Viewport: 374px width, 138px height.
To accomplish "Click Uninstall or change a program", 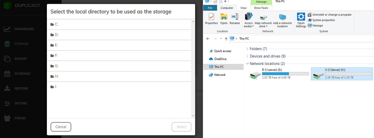I will coord(330,15).
